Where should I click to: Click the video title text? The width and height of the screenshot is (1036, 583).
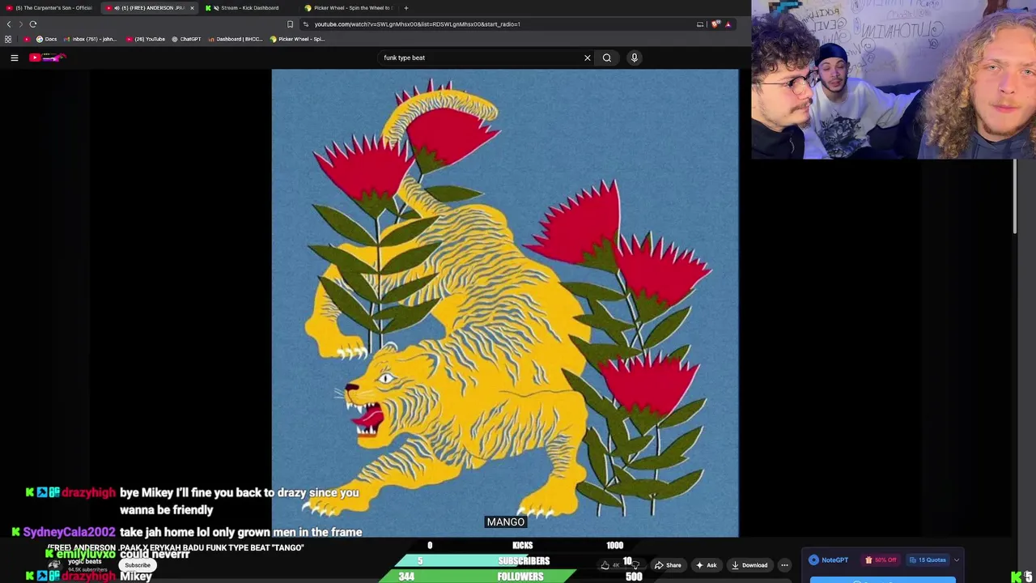175,548
